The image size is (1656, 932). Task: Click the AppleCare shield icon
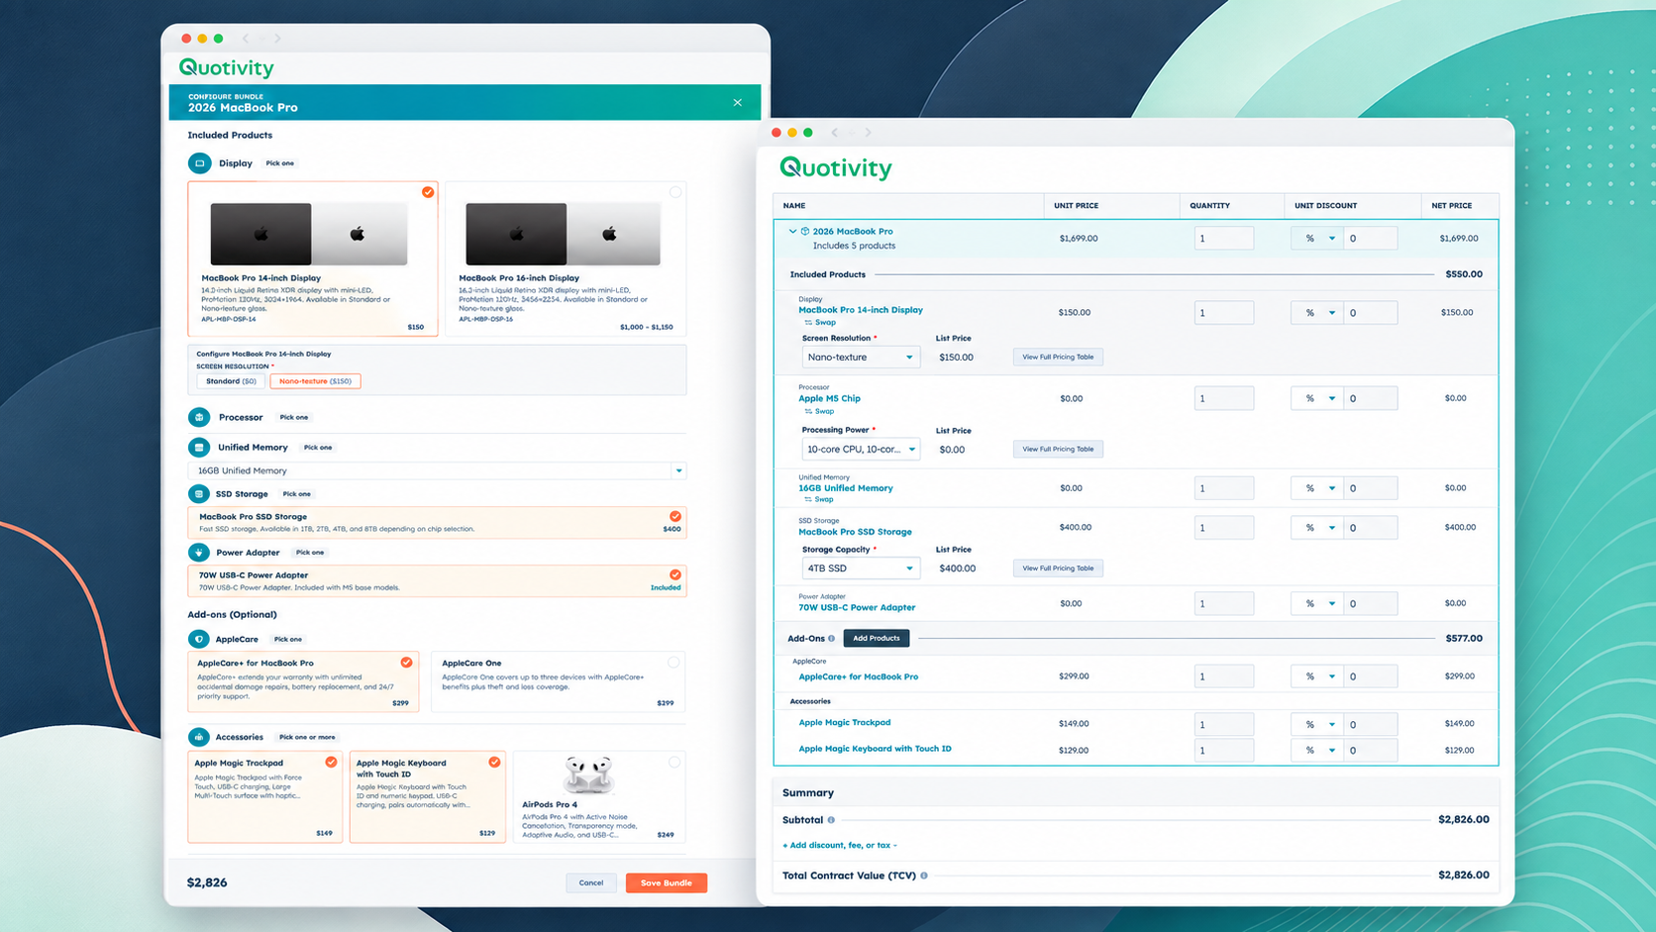pos(199,639)
